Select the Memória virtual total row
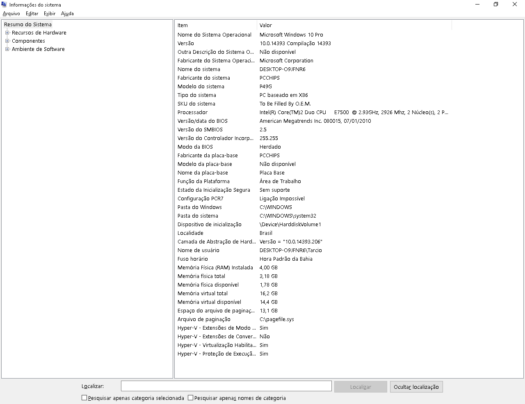Screen dimensions: 525x404 [313, 294]
